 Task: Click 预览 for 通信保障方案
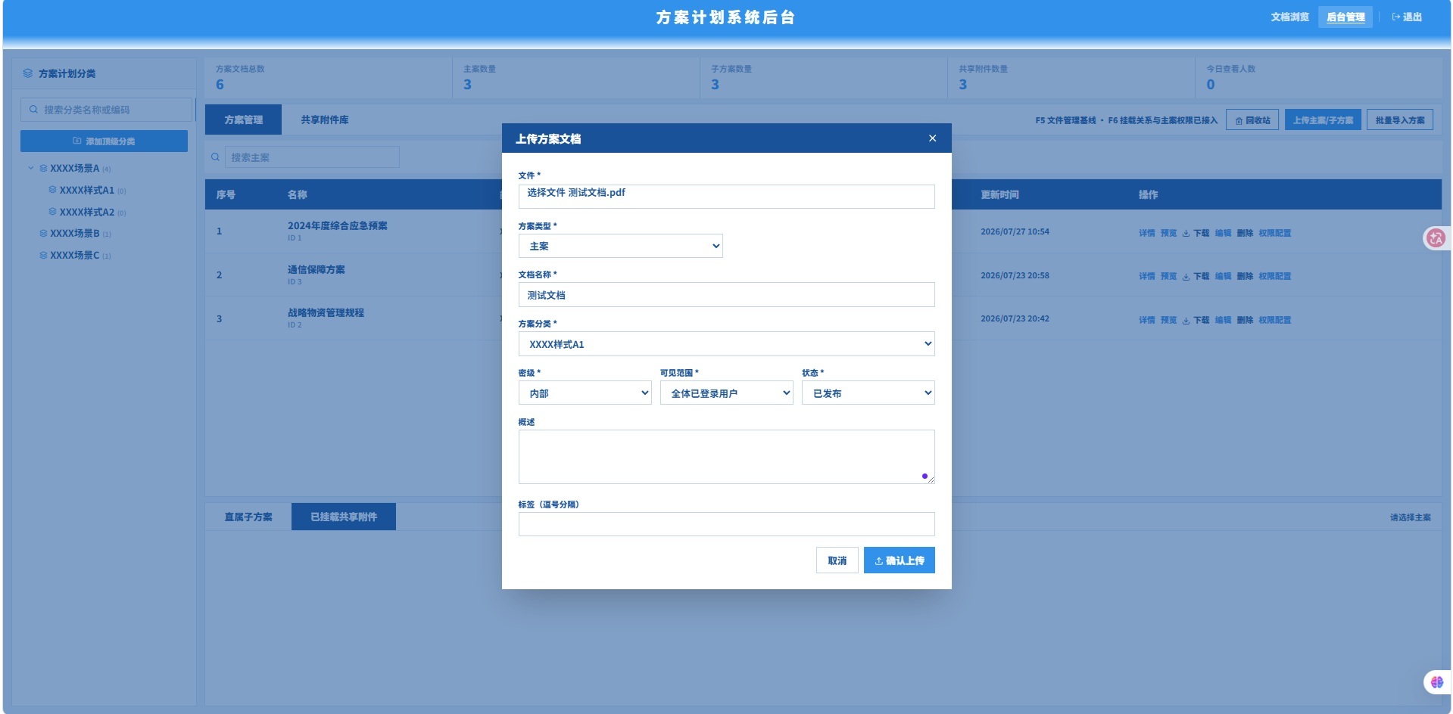pyautogui.click(x=1168, y=276)
